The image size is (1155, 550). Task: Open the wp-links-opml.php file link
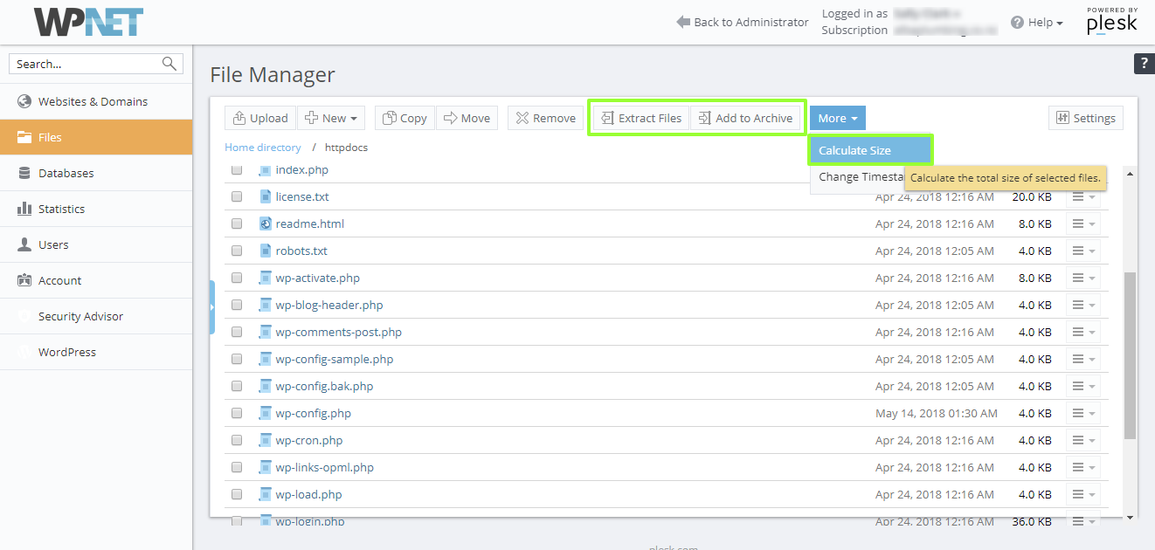coord(324,467)
